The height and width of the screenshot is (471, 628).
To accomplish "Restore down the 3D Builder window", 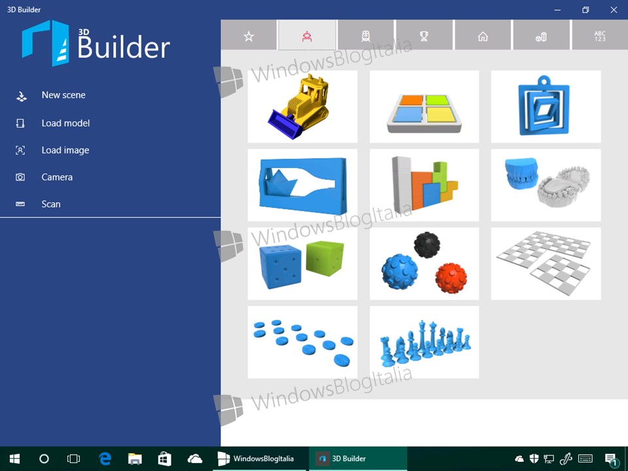I will (x=585, y=10).
